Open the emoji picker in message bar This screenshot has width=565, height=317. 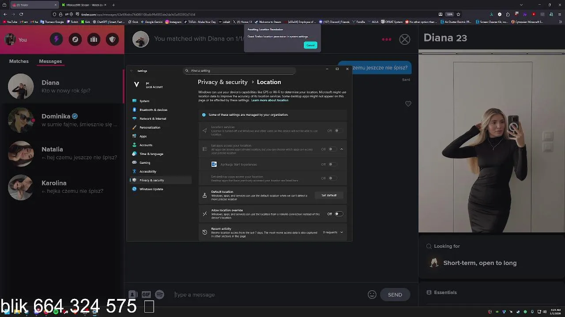click(372, 295)
